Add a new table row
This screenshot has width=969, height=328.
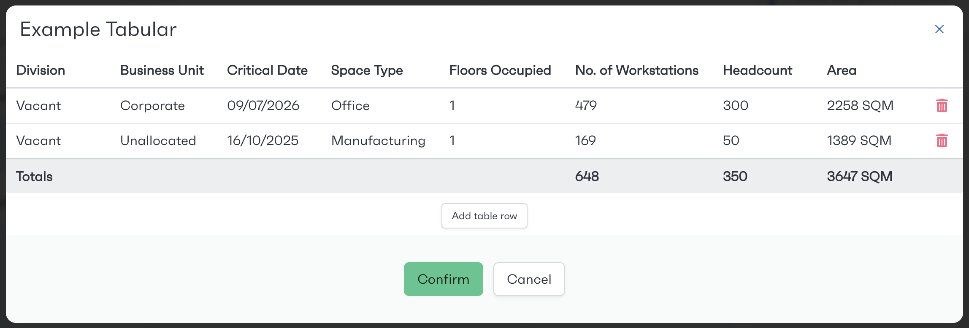point(484,216)
